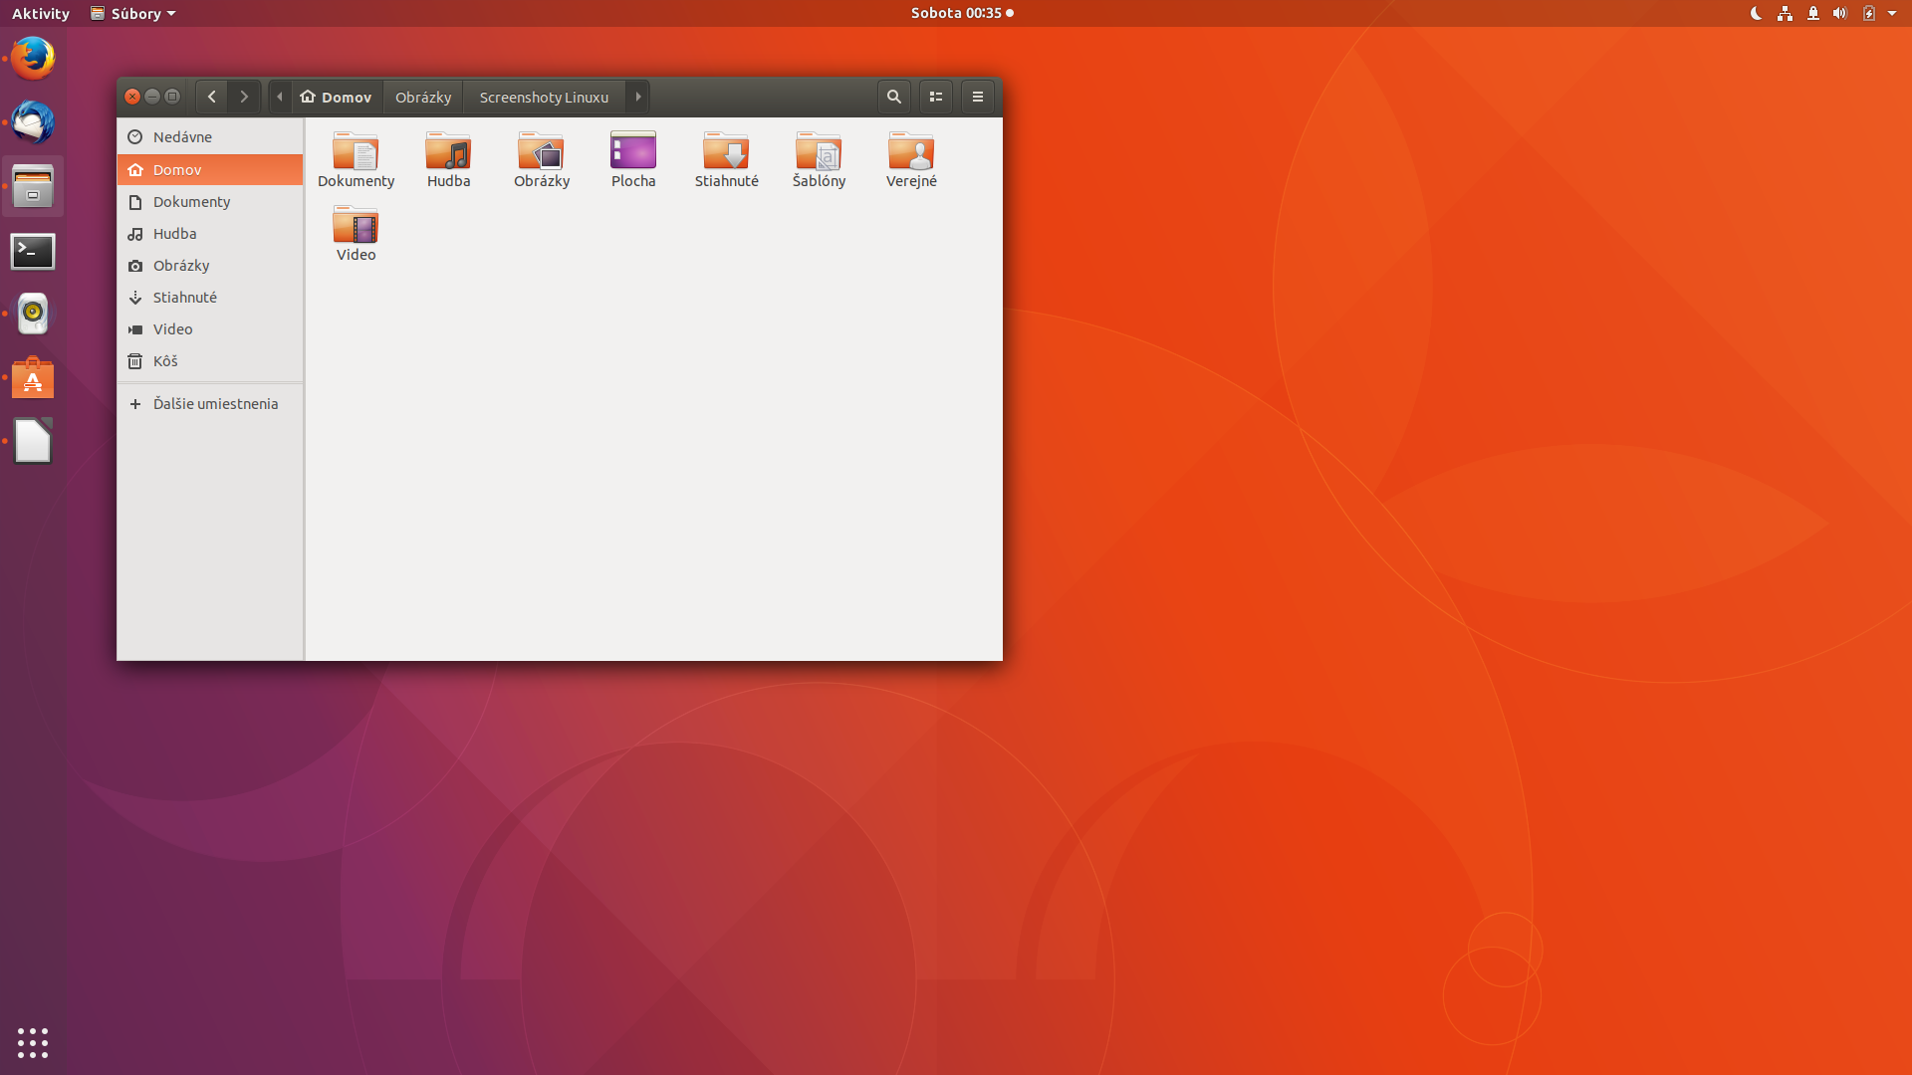1912x1075 pixels.
Task: Open the Plocha desktop folder
Action: (633, 151)
